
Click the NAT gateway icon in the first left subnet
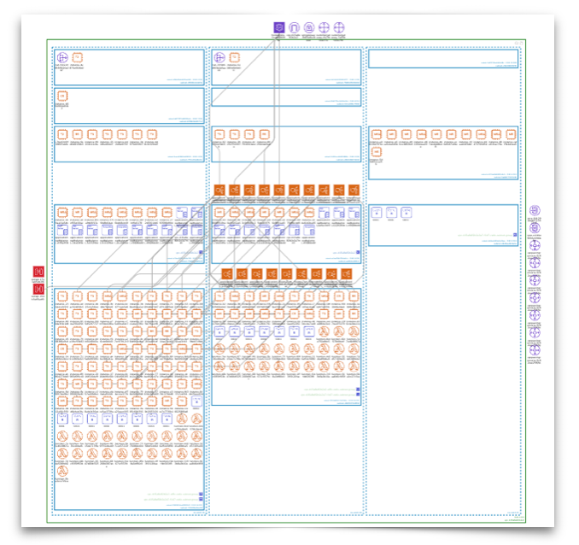click(x=62, y=57)
